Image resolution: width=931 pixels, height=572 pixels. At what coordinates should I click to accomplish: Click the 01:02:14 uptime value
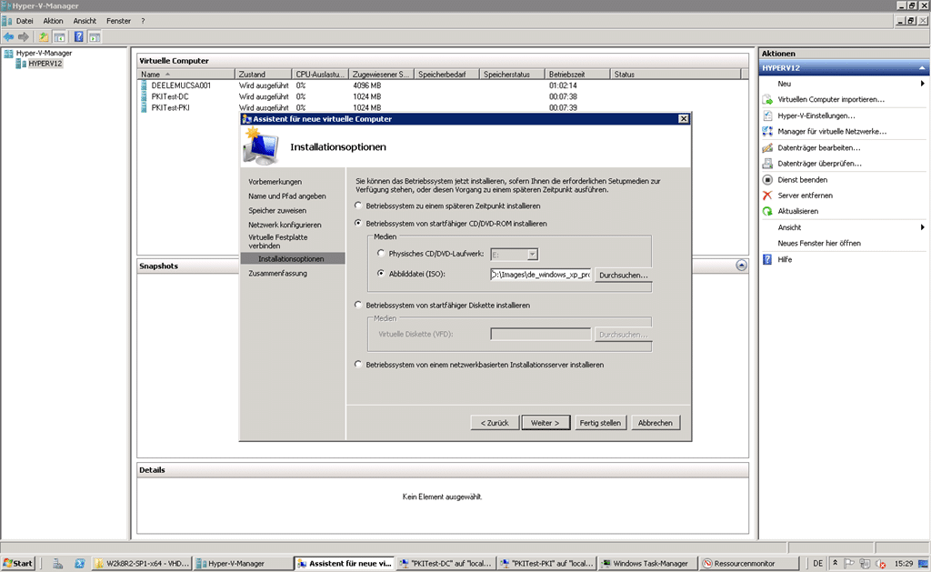coord(563,85)
